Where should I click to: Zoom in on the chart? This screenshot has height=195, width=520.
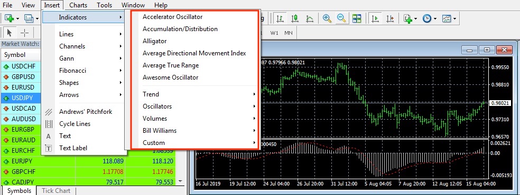point(327,18)
